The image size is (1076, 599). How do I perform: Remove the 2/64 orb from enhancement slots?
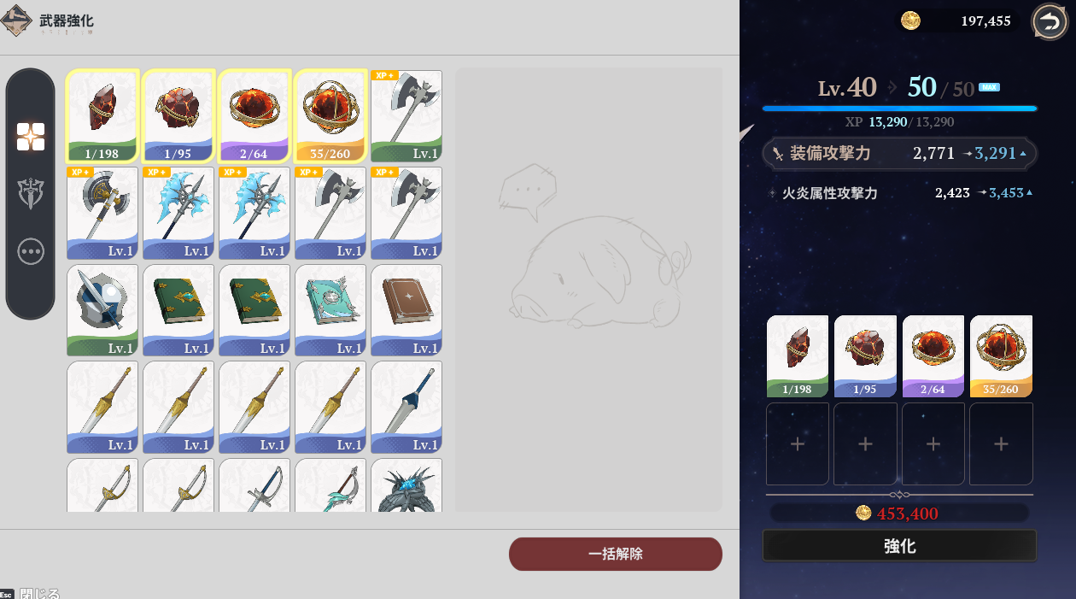(x=933, y=356)
